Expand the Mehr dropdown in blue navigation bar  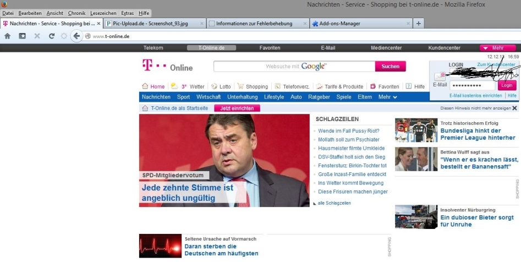[388, 97]
